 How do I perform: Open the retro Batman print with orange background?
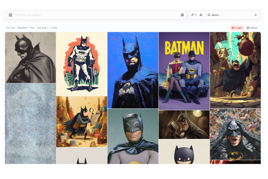[x=82, y=64]
